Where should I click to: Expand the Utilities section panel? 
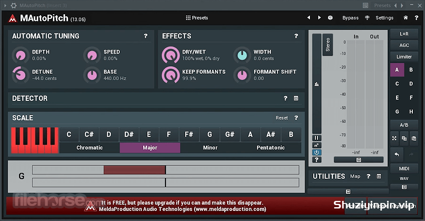coord(379,176)
